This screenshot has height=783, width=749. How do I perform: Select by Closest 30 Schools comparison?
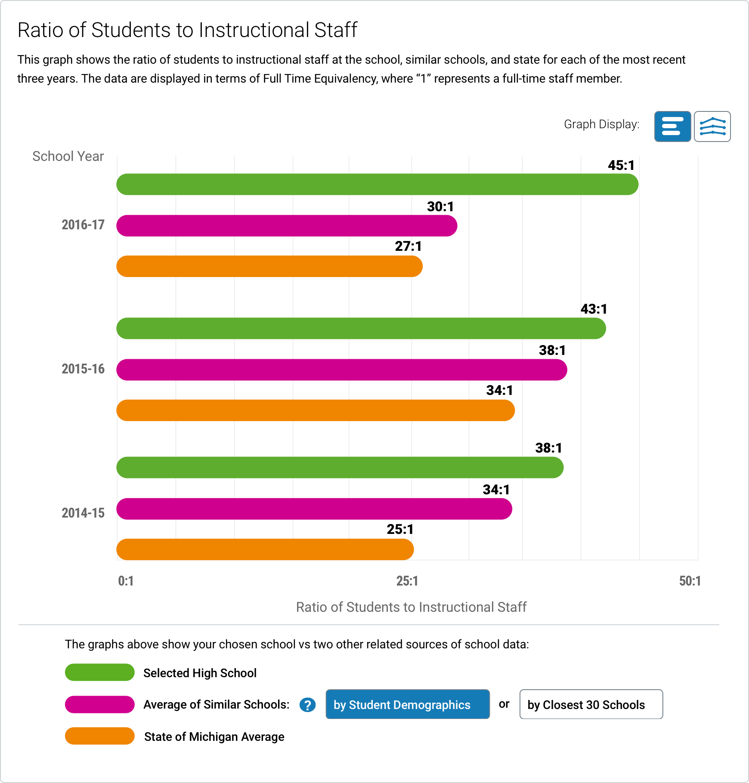(591, 704)
